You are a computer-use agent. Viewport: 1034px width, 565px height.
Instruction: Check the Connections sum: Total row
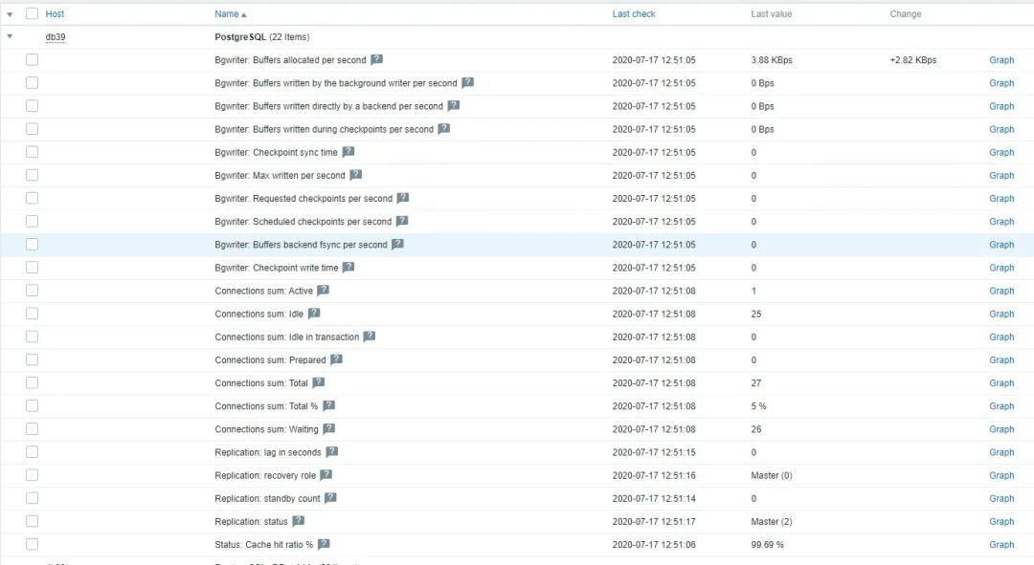click(32, 382)
